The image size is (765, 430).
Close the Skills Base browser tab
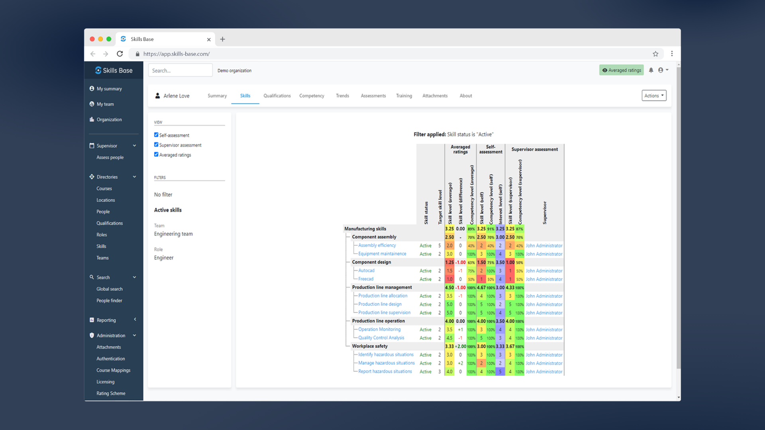tap(209, 39)
